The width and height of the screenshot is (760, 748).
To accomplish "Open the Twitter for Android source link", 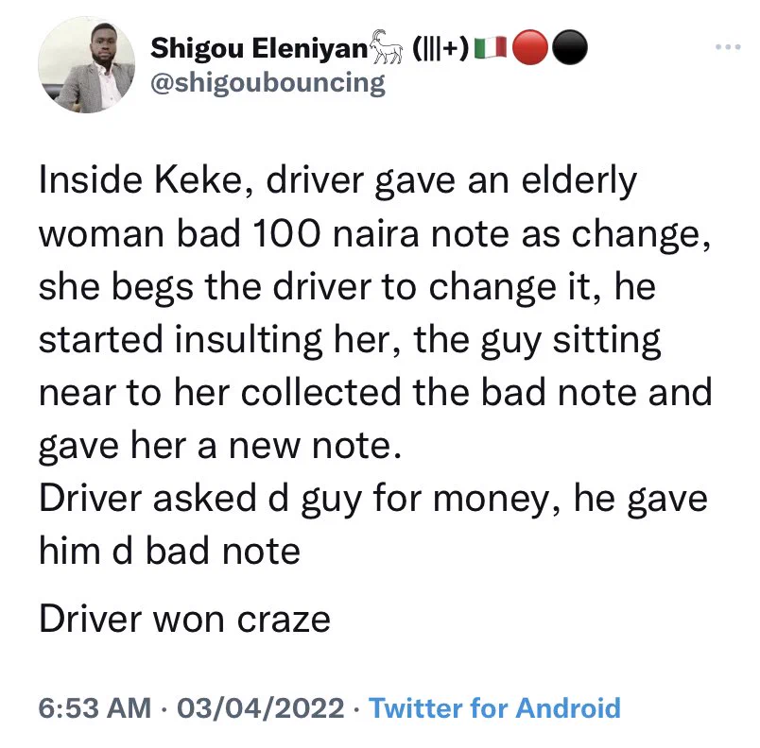I will point(495,707).
